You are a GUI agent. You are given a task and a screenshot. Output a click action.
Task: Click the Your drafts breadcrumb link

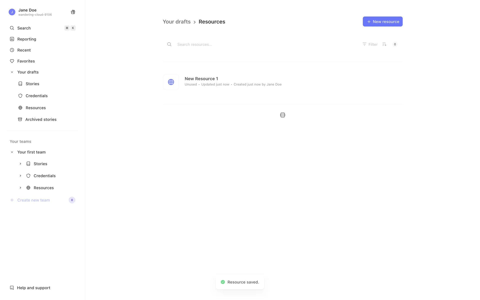tap(176, 22)
